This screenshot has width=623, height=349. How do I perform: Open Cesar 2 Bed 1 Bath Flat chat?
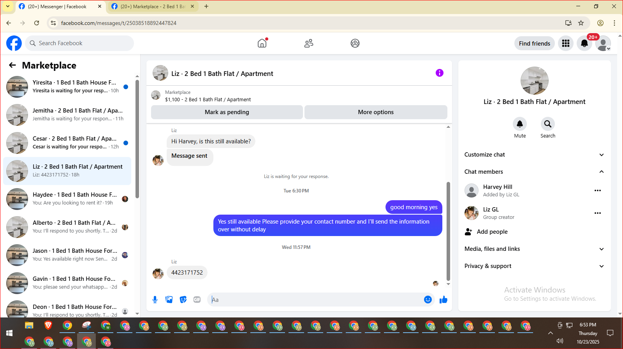click(x=67, y=143)
